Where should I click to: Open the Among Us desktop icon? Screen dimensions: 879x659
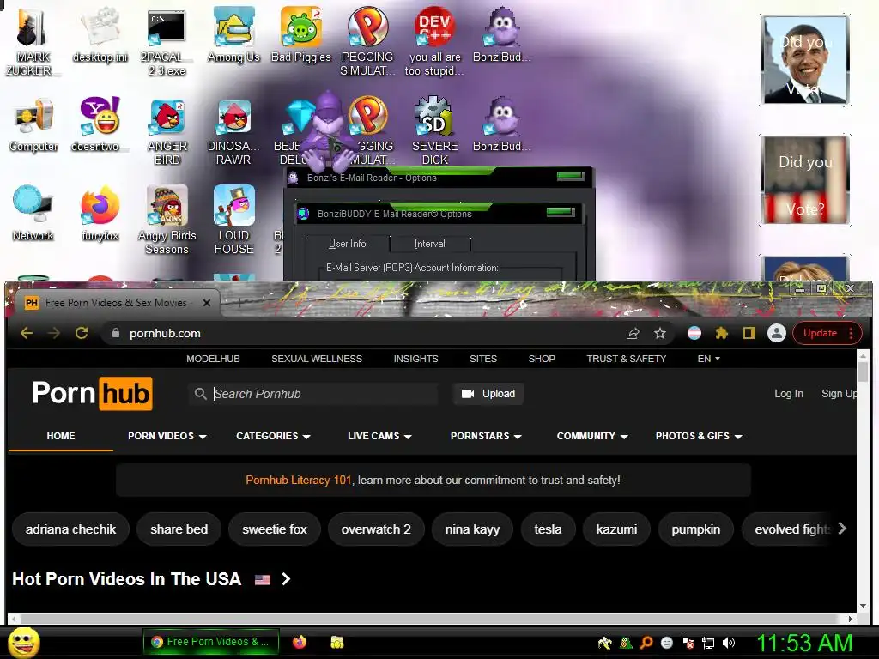tap(233, 33)
